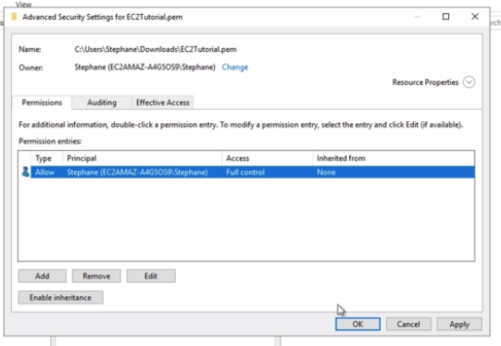
Task: Maximize the Advanced Security Settings window
Action: tap(445, 17)
